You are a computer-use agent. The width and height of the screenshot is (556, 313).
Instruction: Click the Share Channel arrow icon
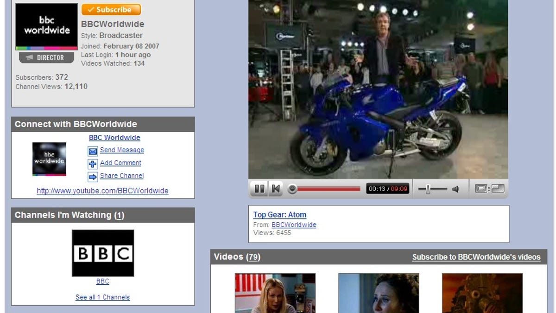(x=93, y=177)
